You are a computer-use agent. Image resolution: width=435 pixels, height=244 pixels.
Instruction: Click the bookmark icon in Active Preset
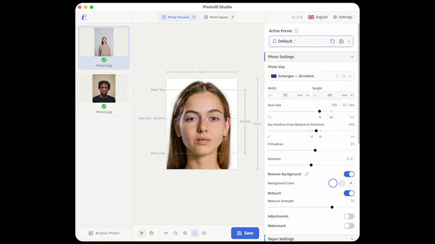tap(275, 41)
